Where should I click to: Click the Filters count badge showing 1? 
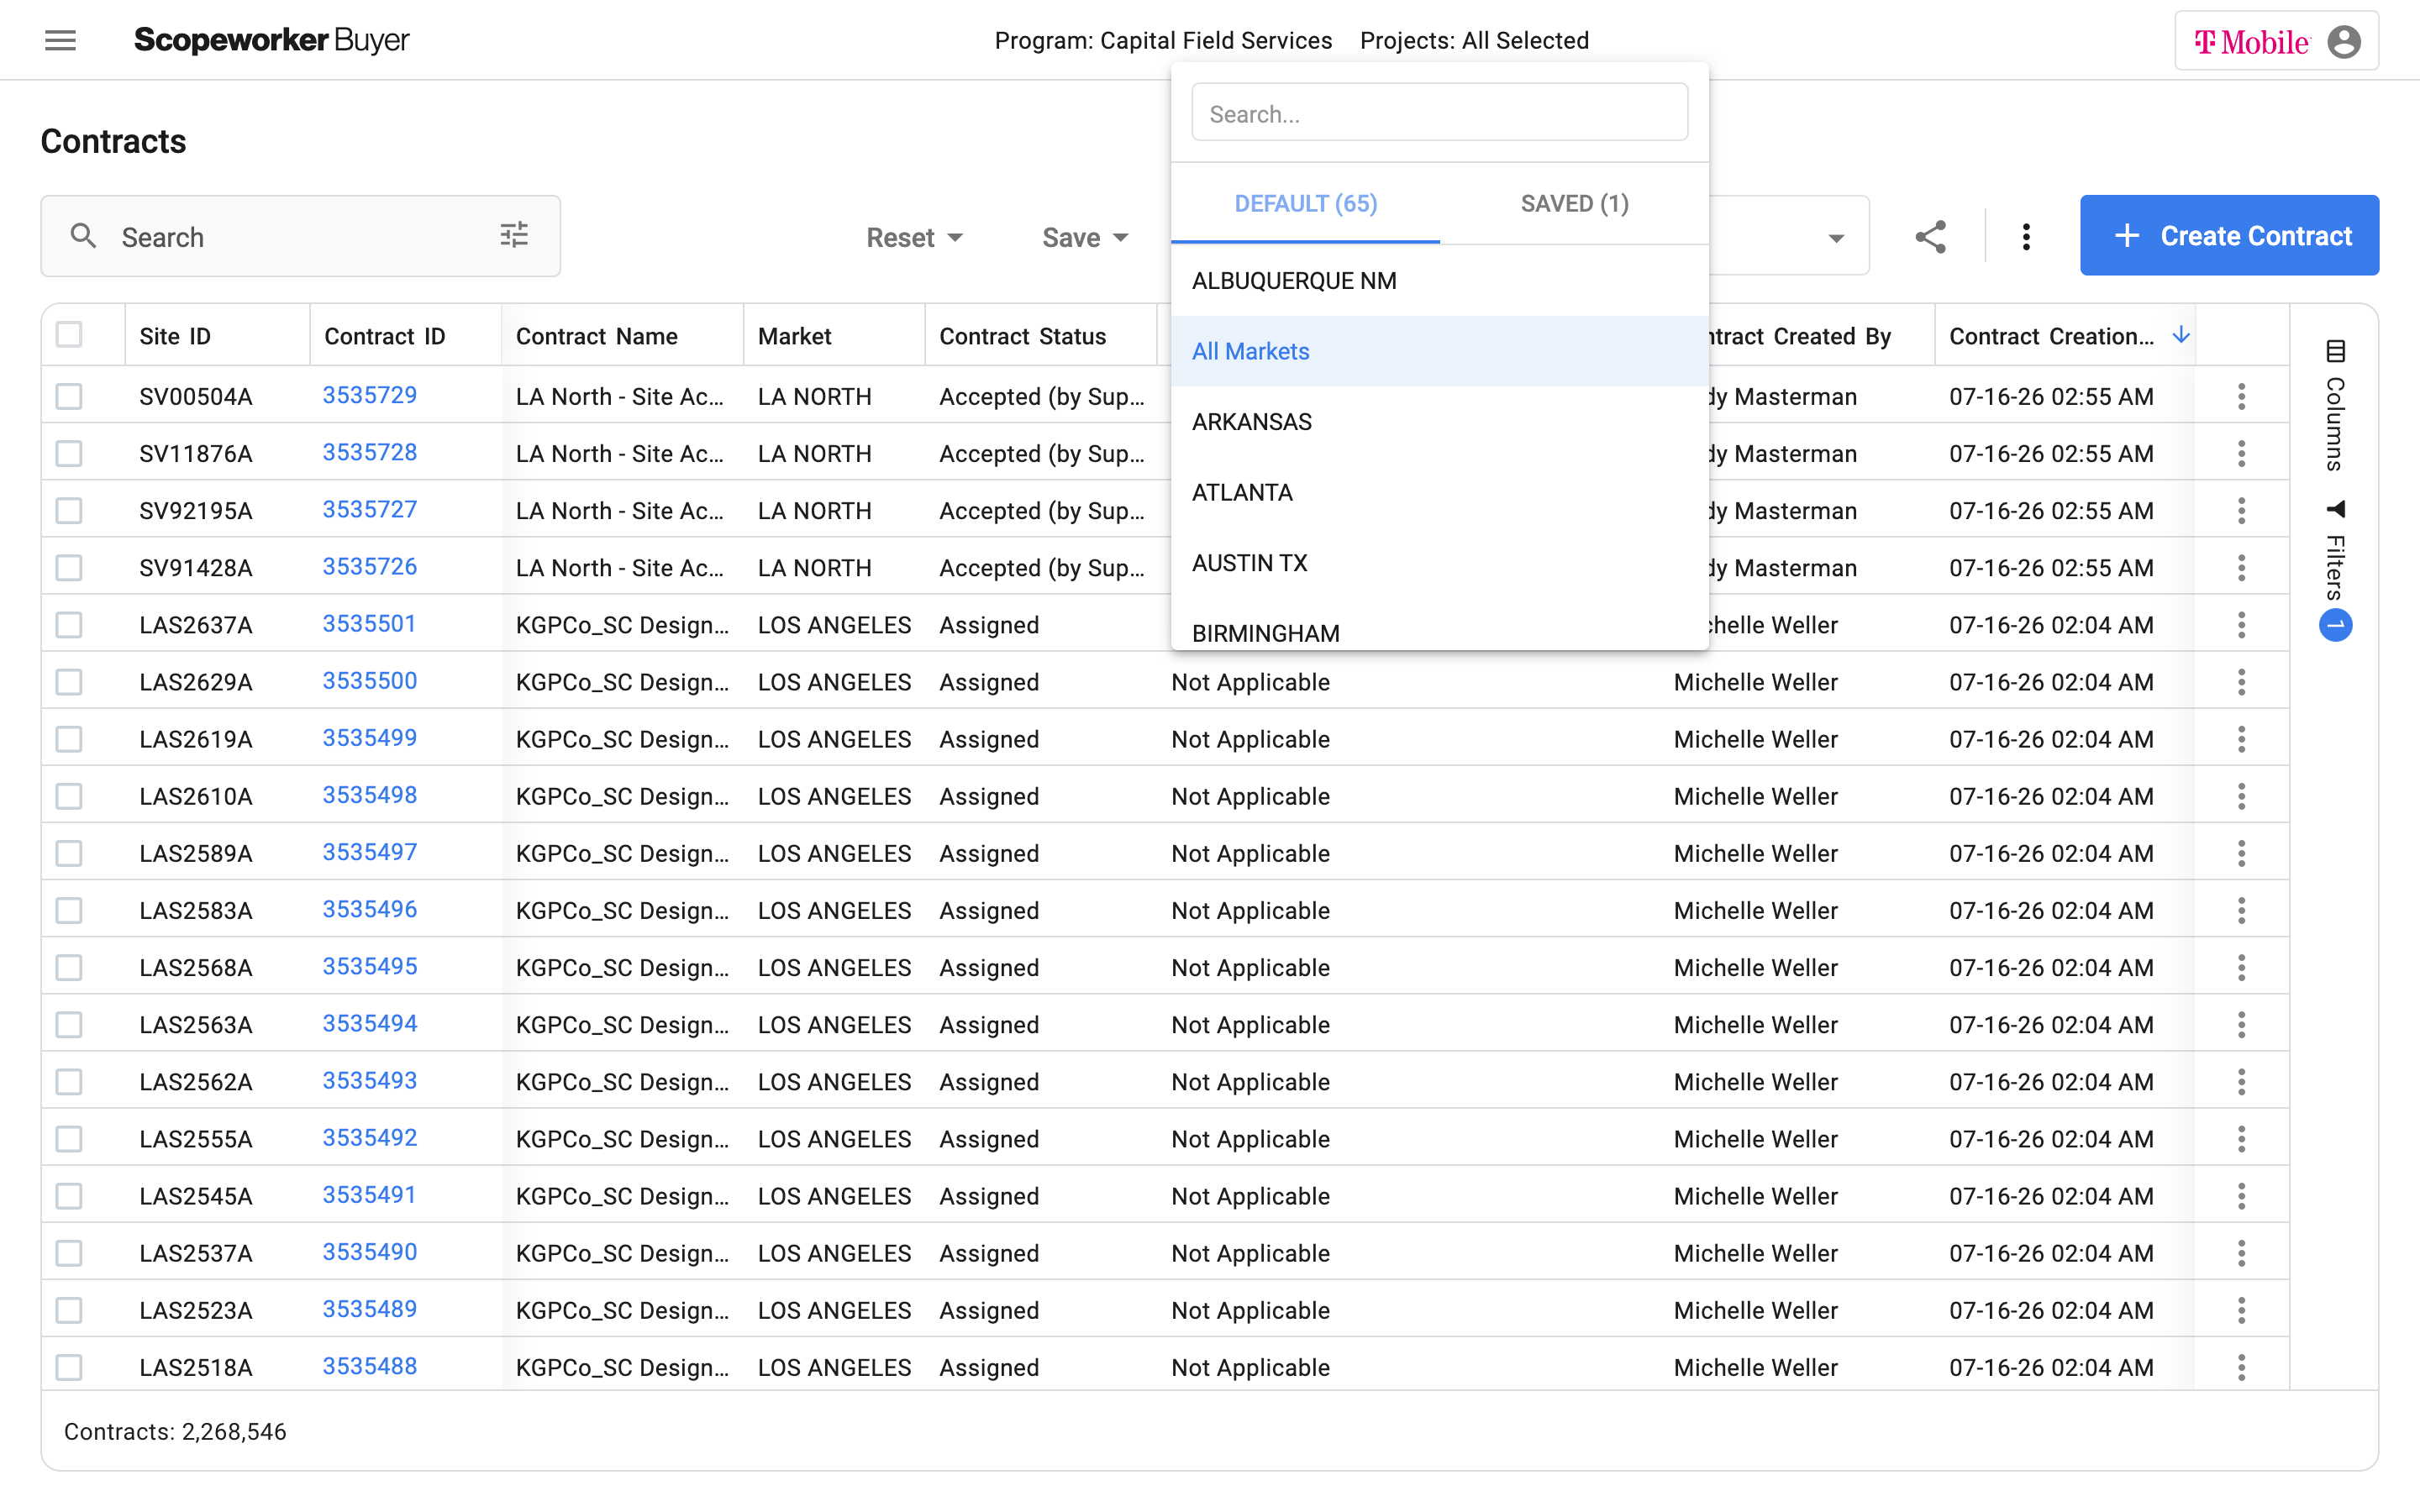point(2335,626)
